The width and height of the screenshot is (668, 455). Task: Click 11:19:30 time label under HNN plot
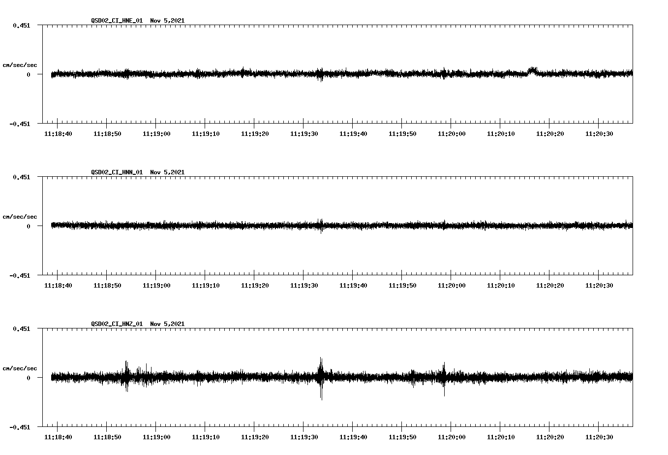coord(304,286)
